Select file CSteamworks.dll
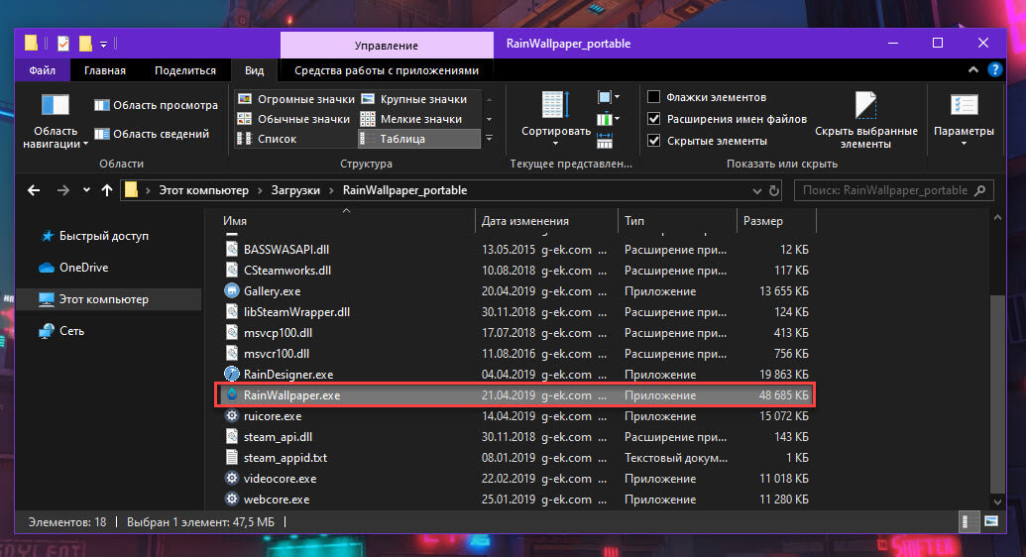Viewport: 1026px width, 557px height. coord(287,271)
